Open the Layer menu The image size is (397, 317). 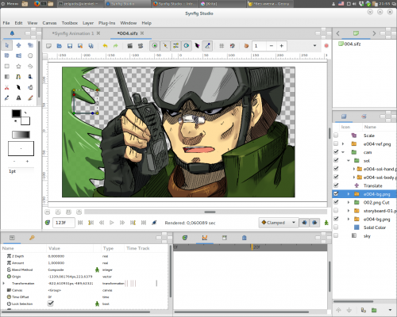click(x=88, y=23)
